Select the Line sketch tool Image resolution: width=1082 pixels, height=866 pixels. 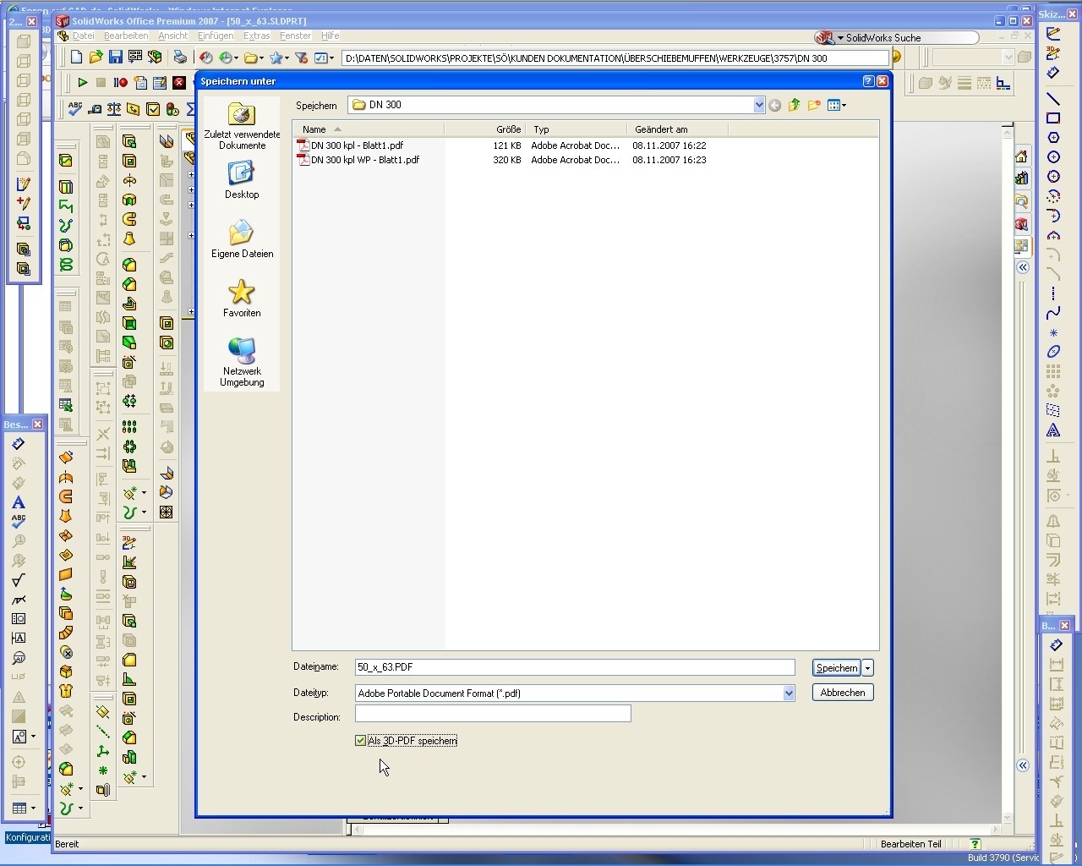(x=1053, y=99)
